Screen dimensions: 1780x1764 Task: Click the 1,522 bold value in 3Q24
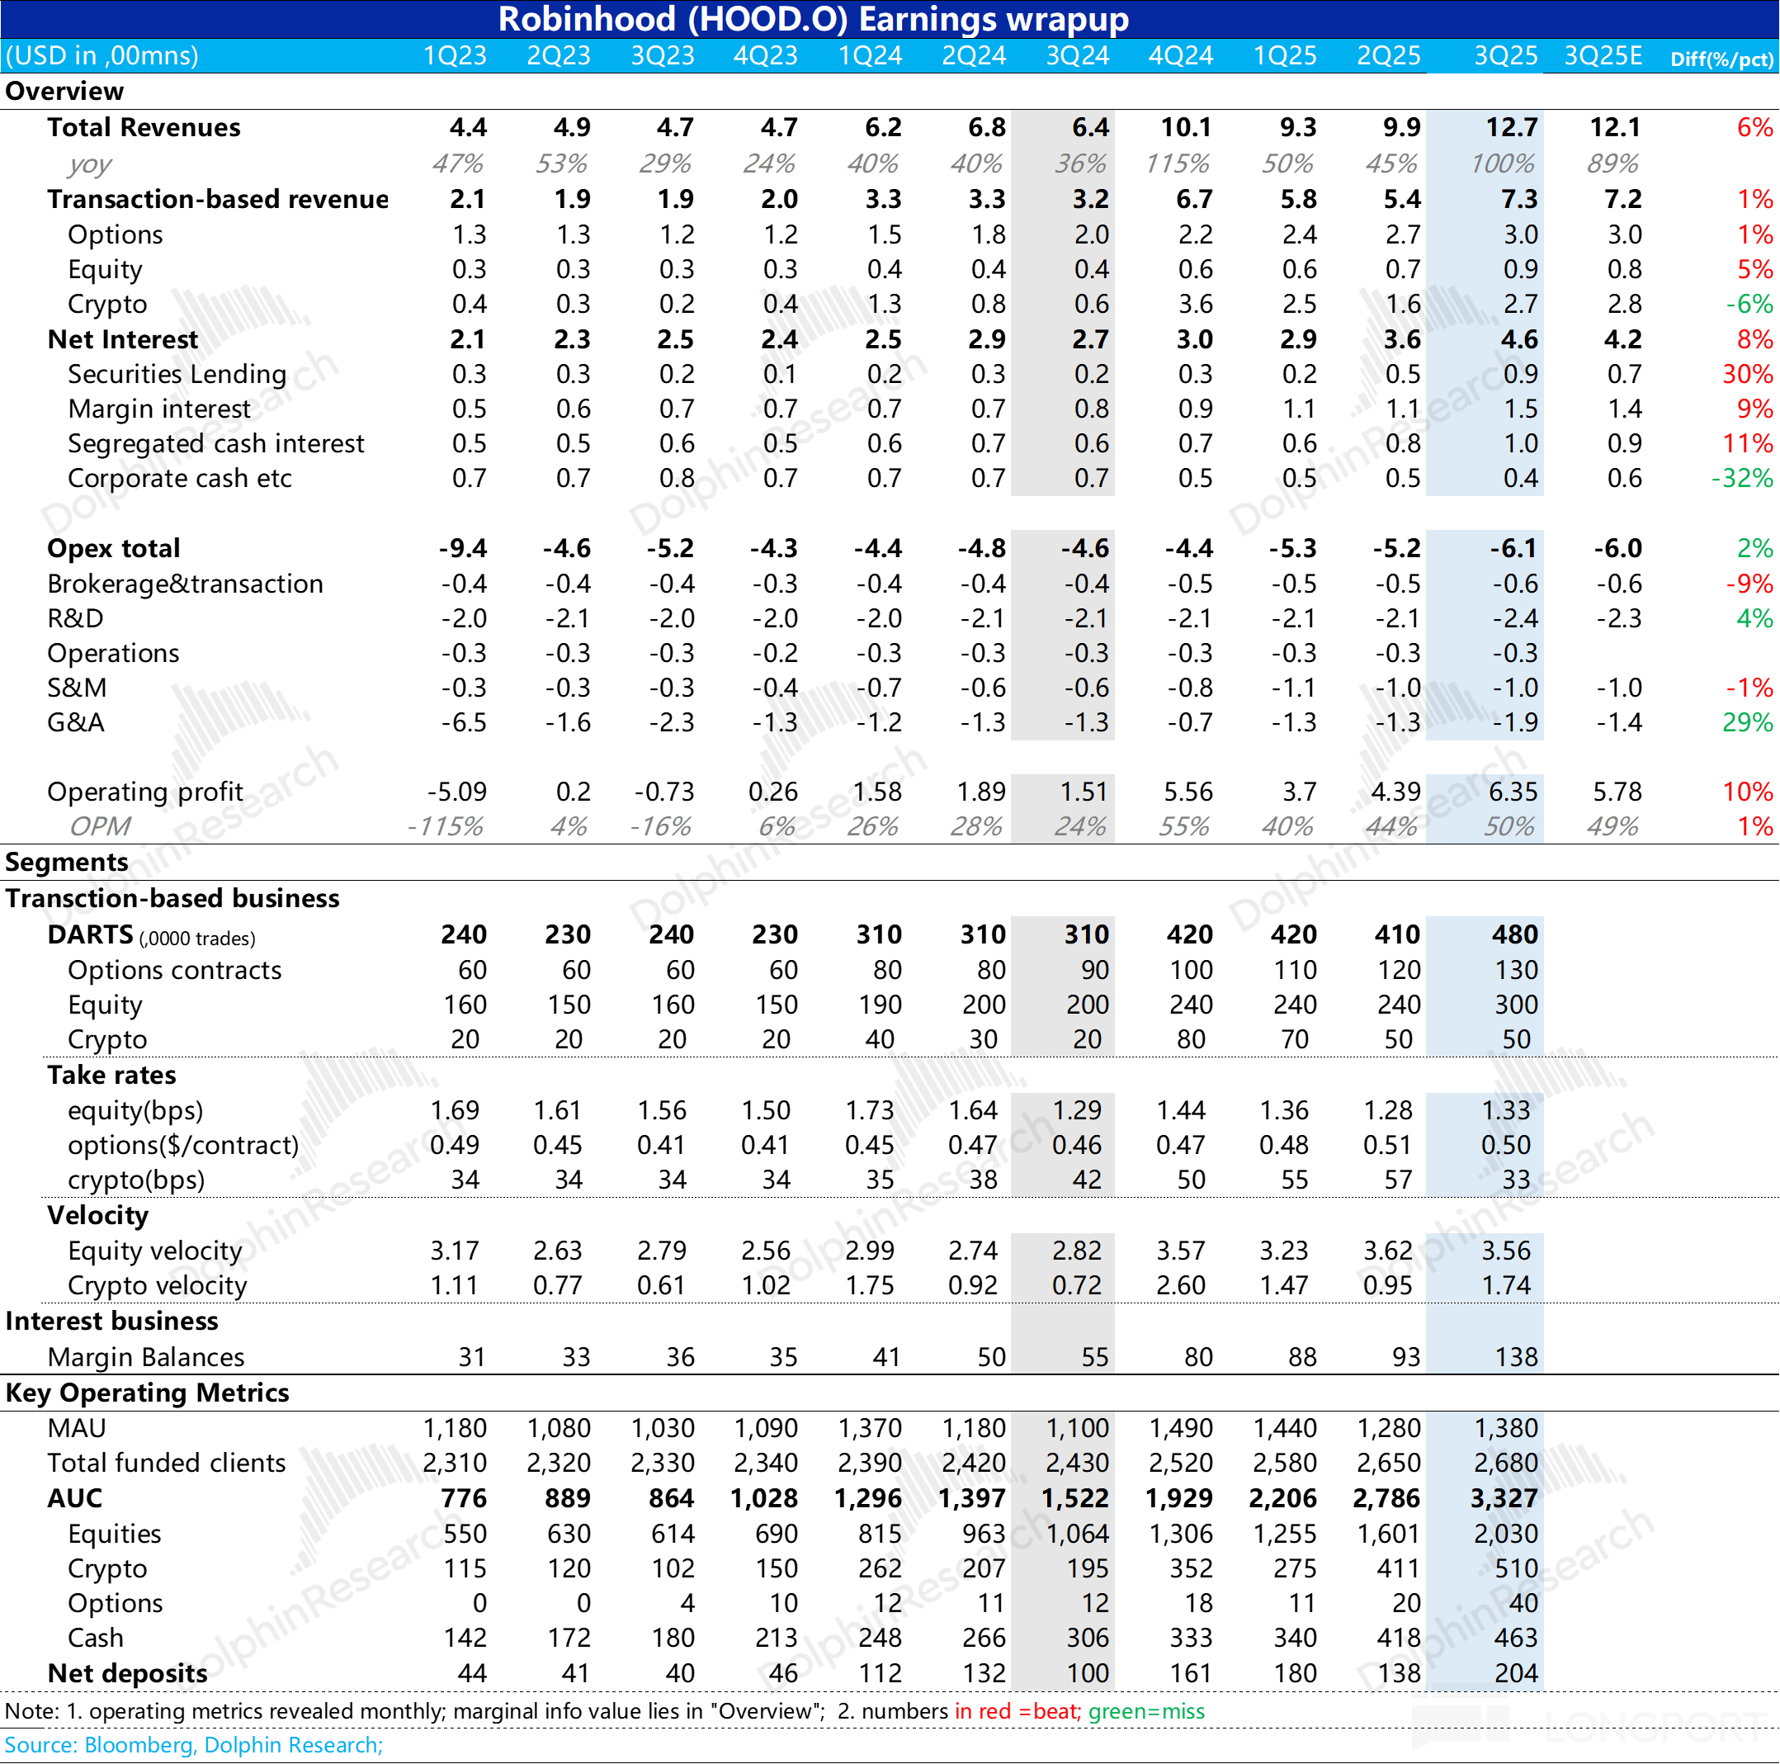click(x=1074, y=1498)
